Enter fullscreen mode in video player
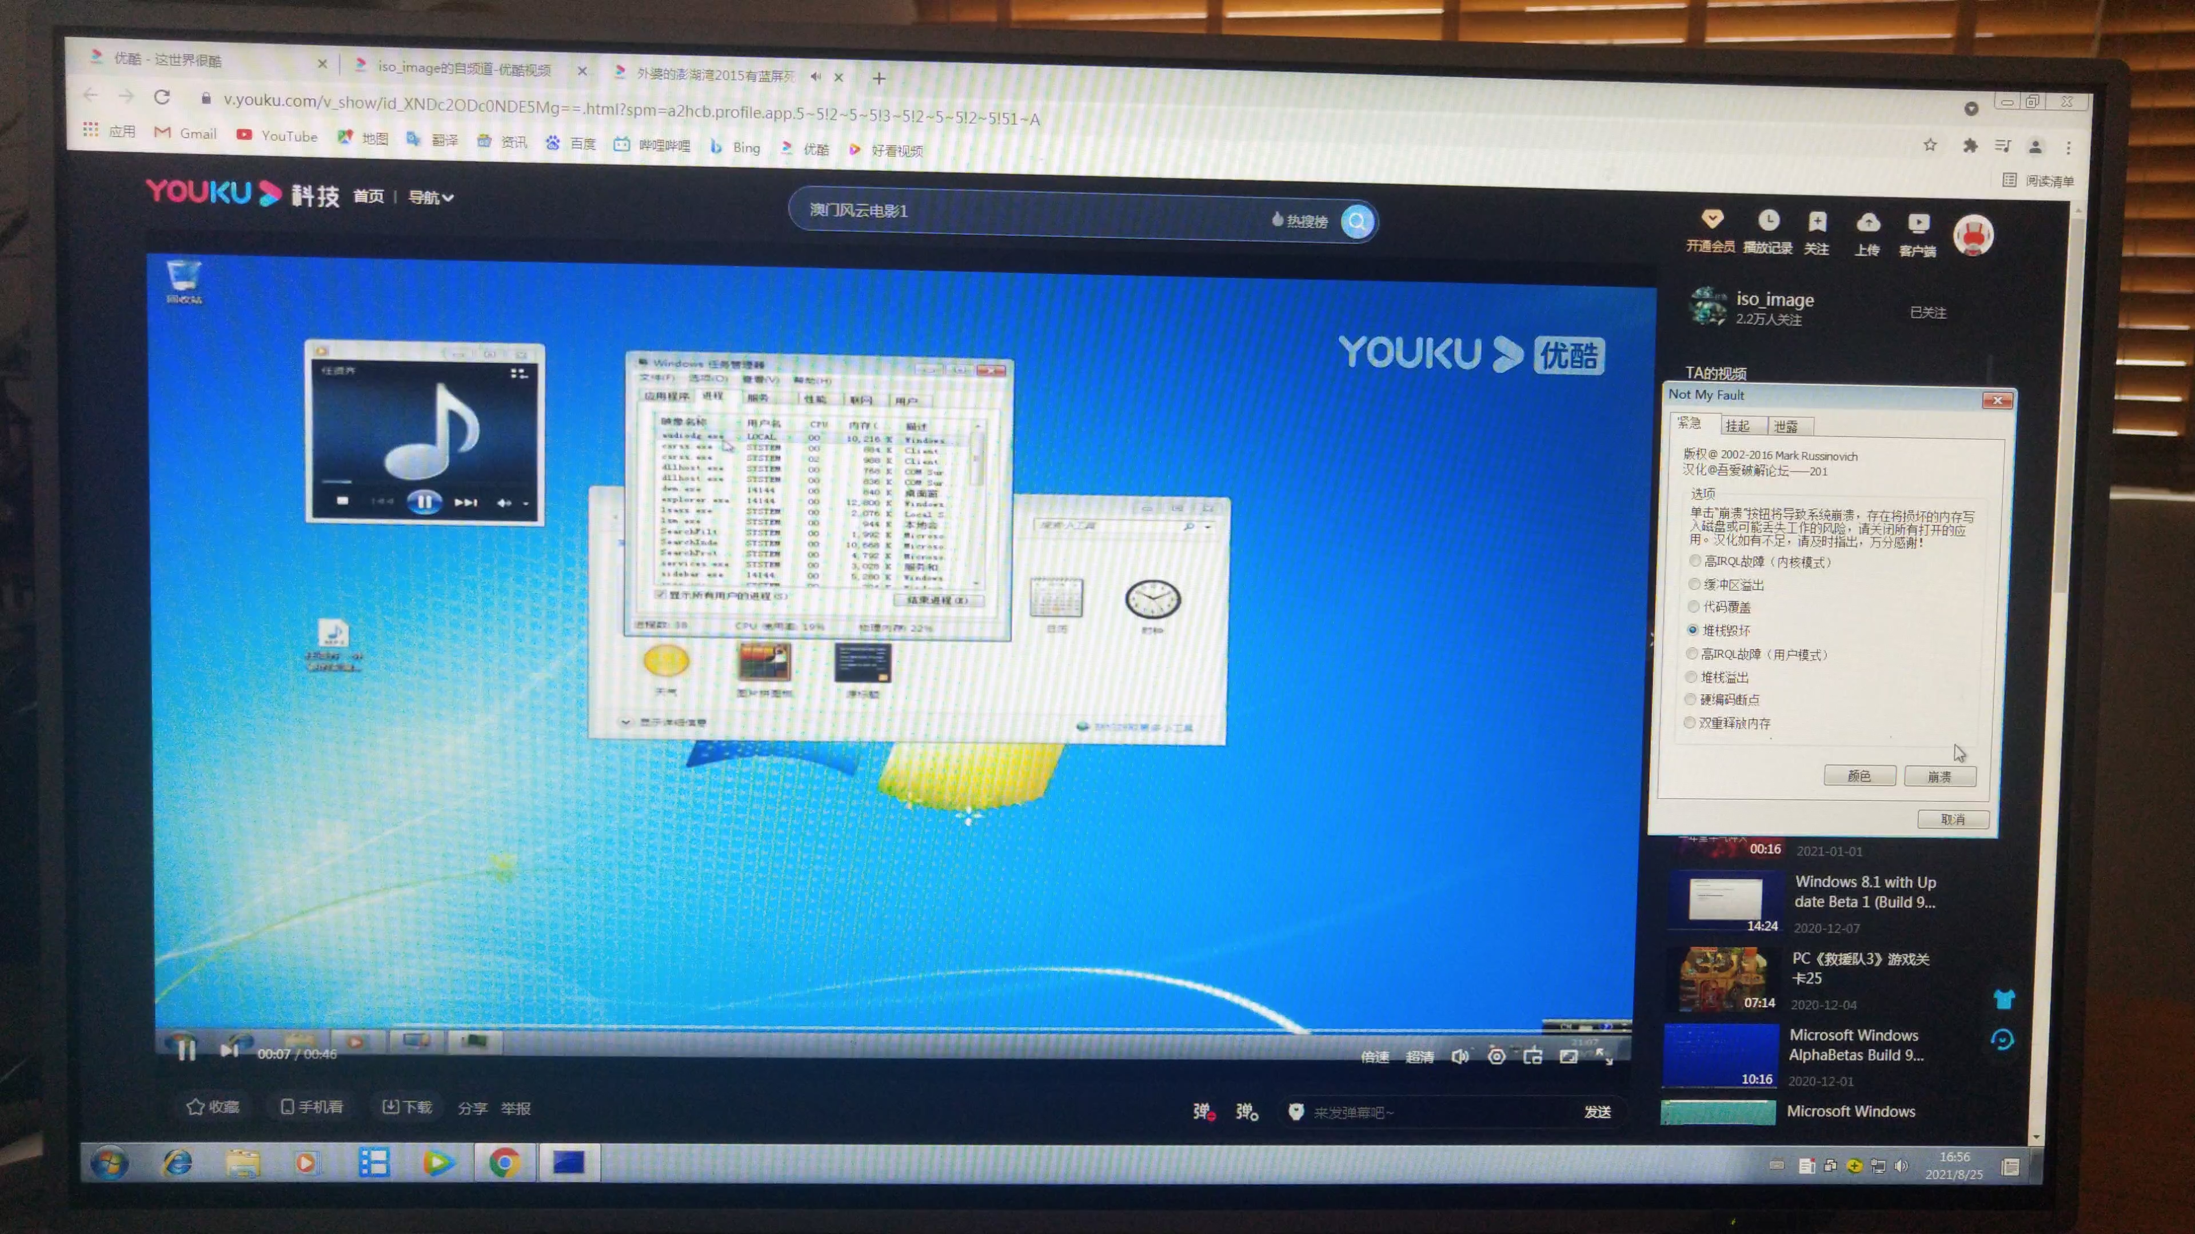 (1605, 1057)
